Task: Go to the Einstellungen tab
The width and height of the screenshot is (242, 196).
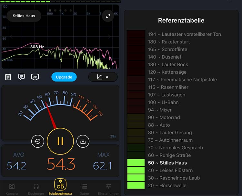Action: (x=108, y=189)
